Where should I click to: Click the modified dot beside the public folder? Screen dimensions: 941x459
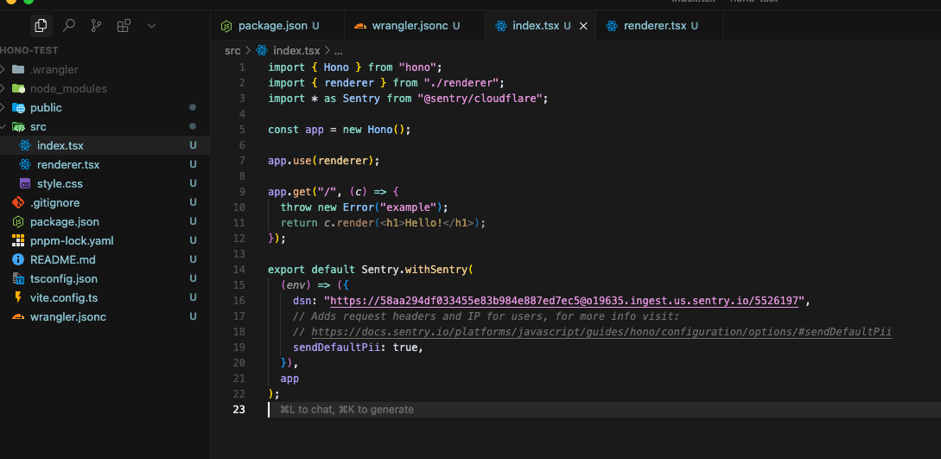[x=193, y=107]
